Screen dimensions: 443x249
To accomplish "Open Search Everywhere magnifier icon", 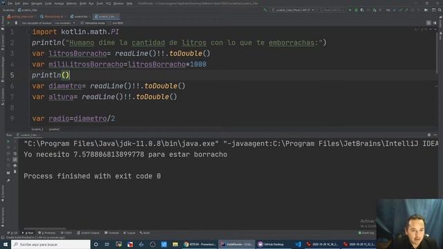I will click(x=440, y=10).
